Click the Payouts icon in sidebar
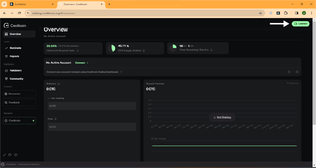316x168 pixels. [x=6, y=56]
